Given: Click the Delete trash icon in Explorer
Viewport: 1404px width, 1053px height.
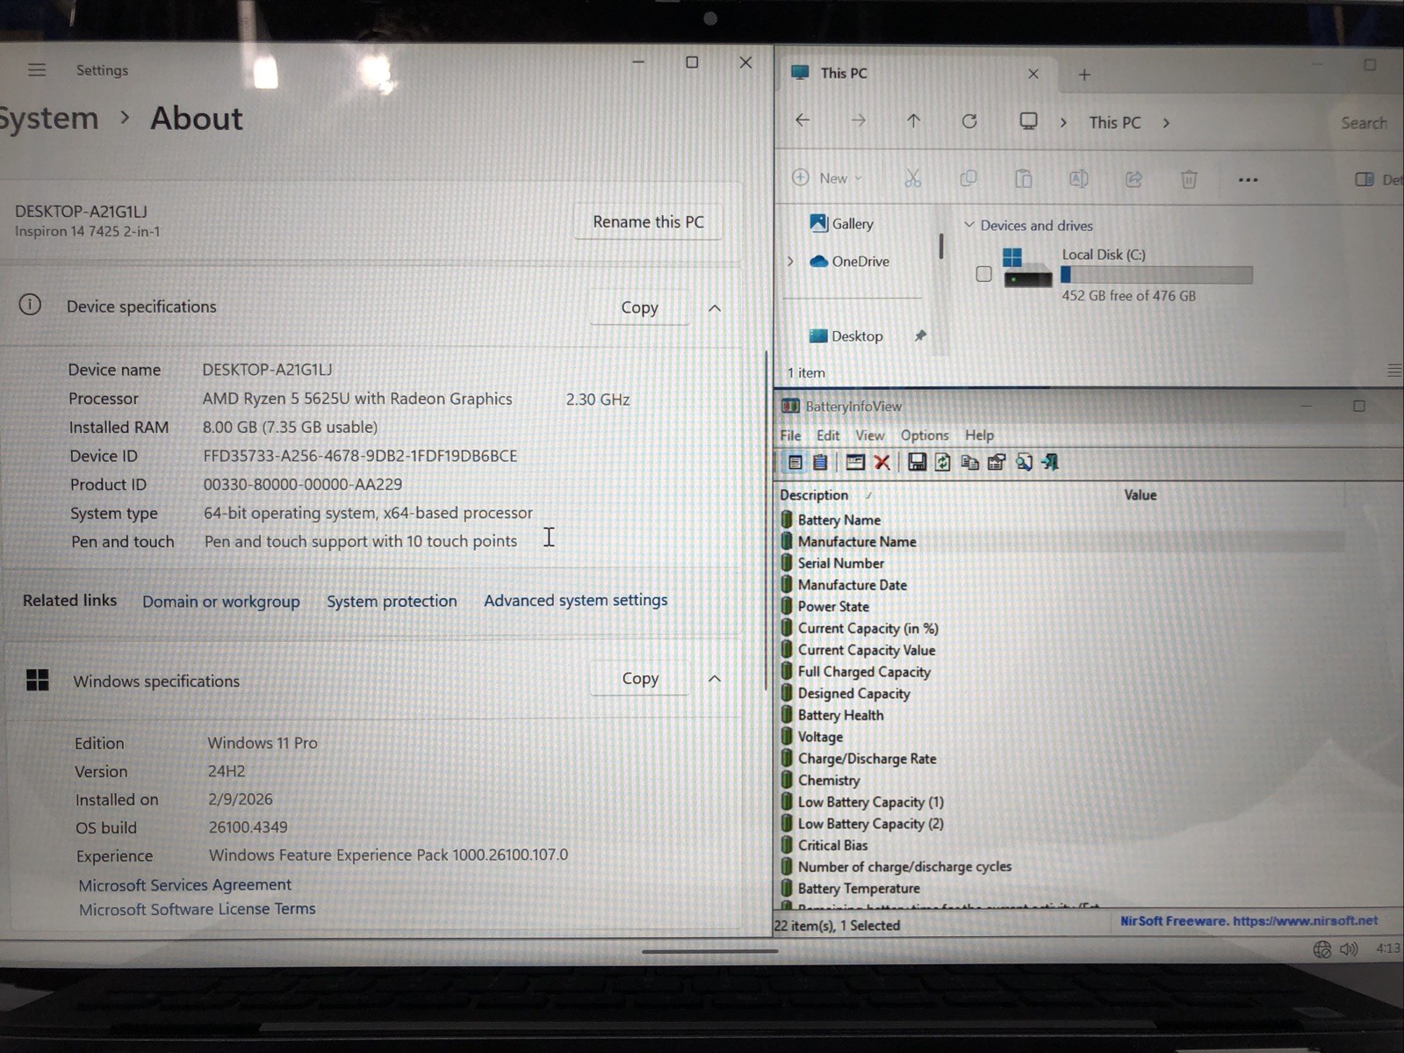Looking at the screenshot, I should (x=1189, y=179).
